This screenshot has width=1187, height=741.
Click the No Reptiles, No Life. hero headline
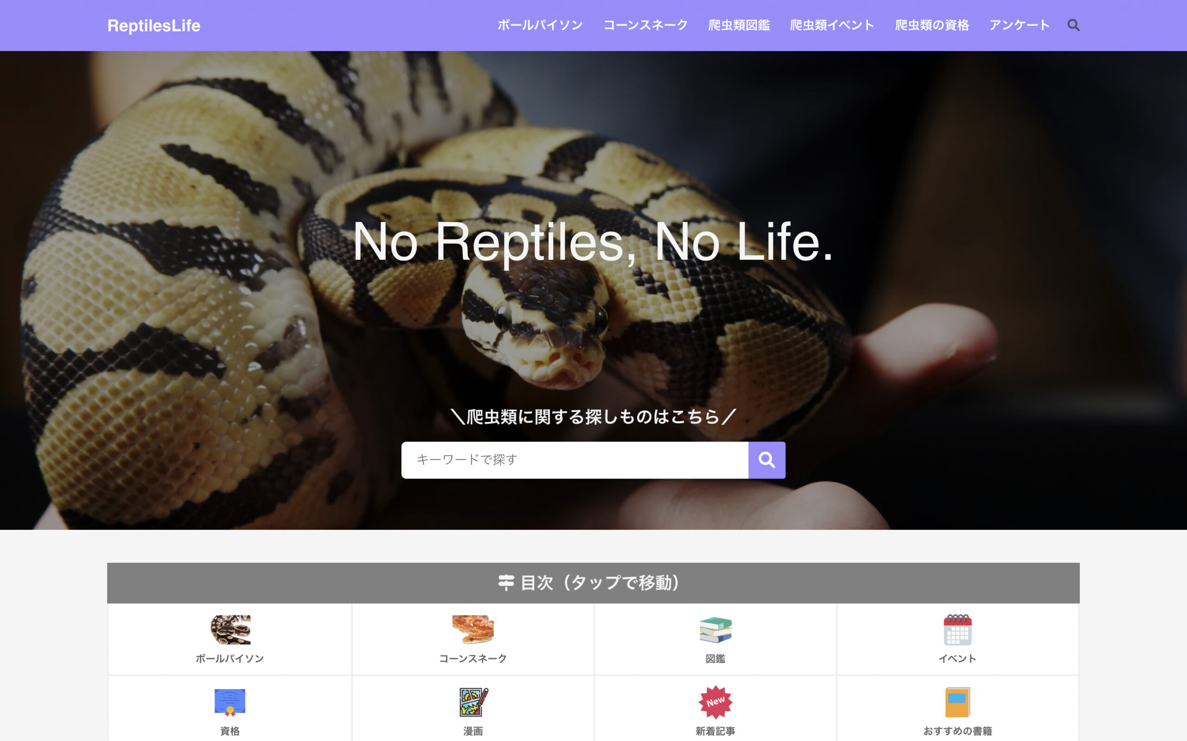pyautogui.click(x=593, y=242)
